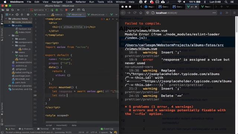
Task: Open the Project view selector dropdown
Action: pyautogui.click(x=9, y=15)
